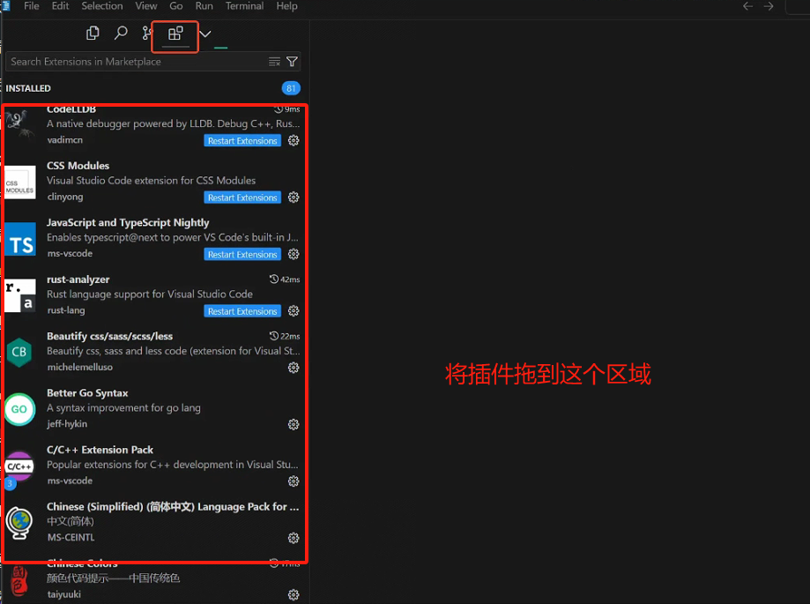Open the Search view icon
810x604 pixels.
pyautogui.click(x=121, y=34)
